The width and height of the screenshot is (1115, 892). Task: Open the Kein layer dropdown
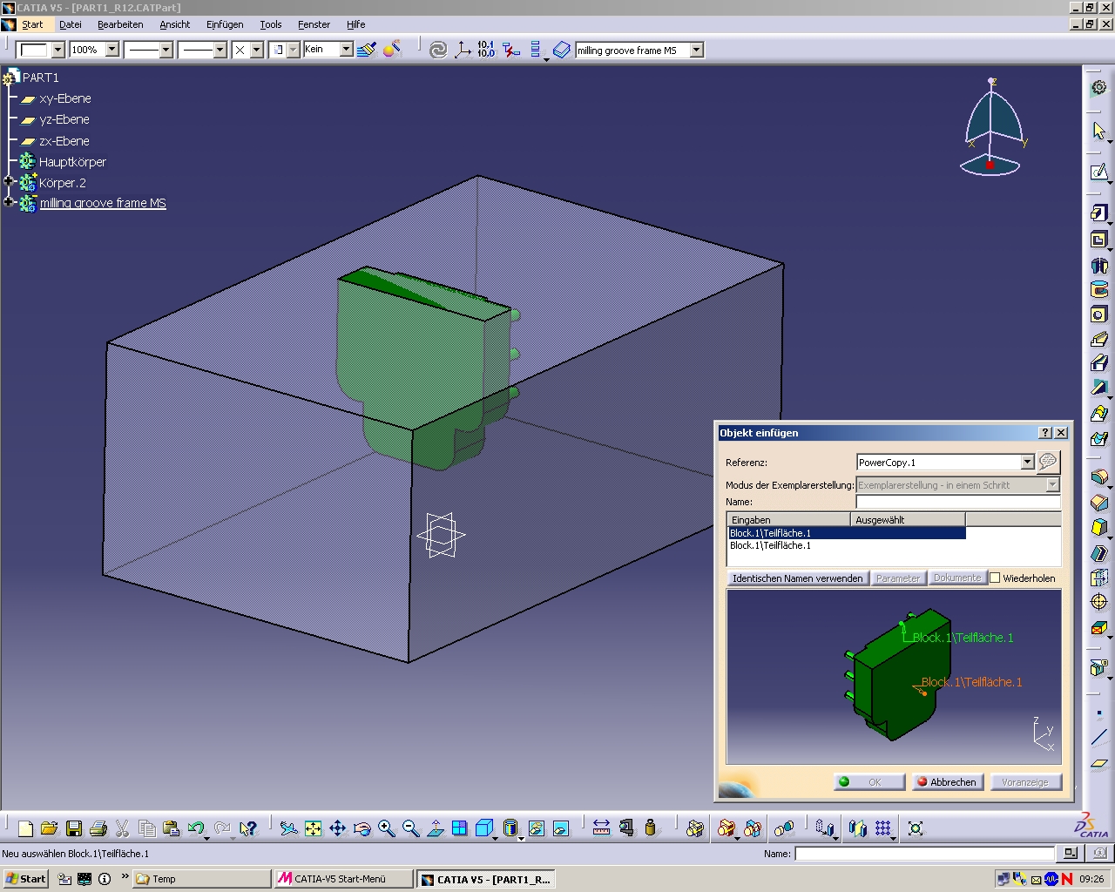(346, 50)
